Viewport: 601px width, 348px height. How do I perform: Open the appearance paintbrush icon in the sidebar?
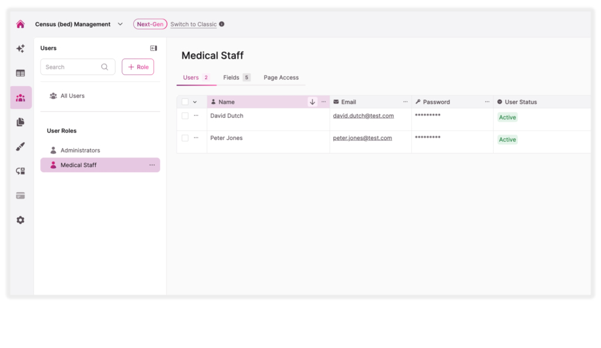(x=20, y=146)
